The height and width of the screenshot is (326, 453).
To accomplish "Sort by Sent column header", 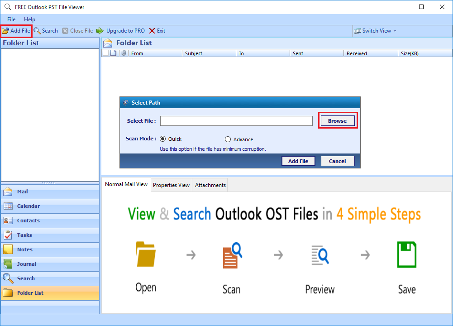I will pyautogui.click(x=317, y=53).
